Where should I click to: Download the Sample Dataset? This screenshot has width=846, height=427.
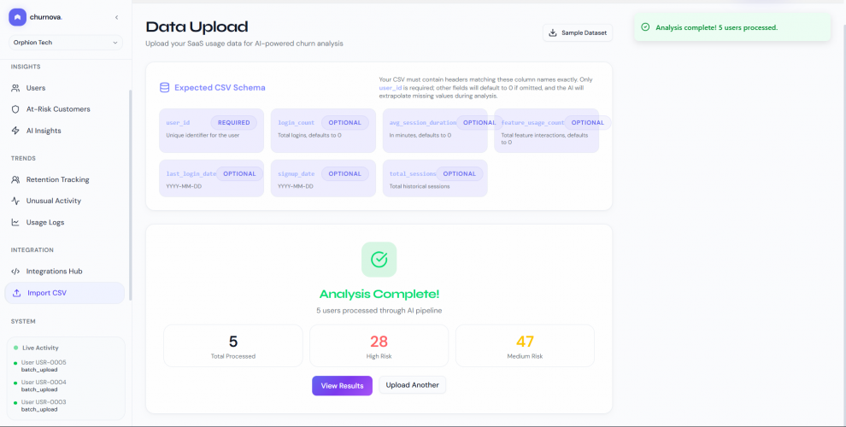(578, 33)
